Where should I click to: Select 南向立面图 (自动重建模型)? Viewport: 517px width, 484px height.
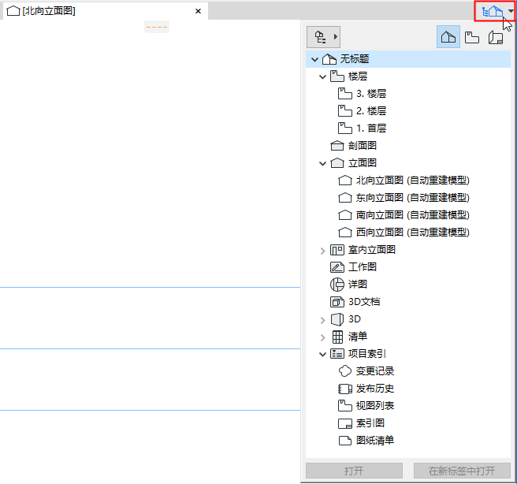click(x=413, y=215)
